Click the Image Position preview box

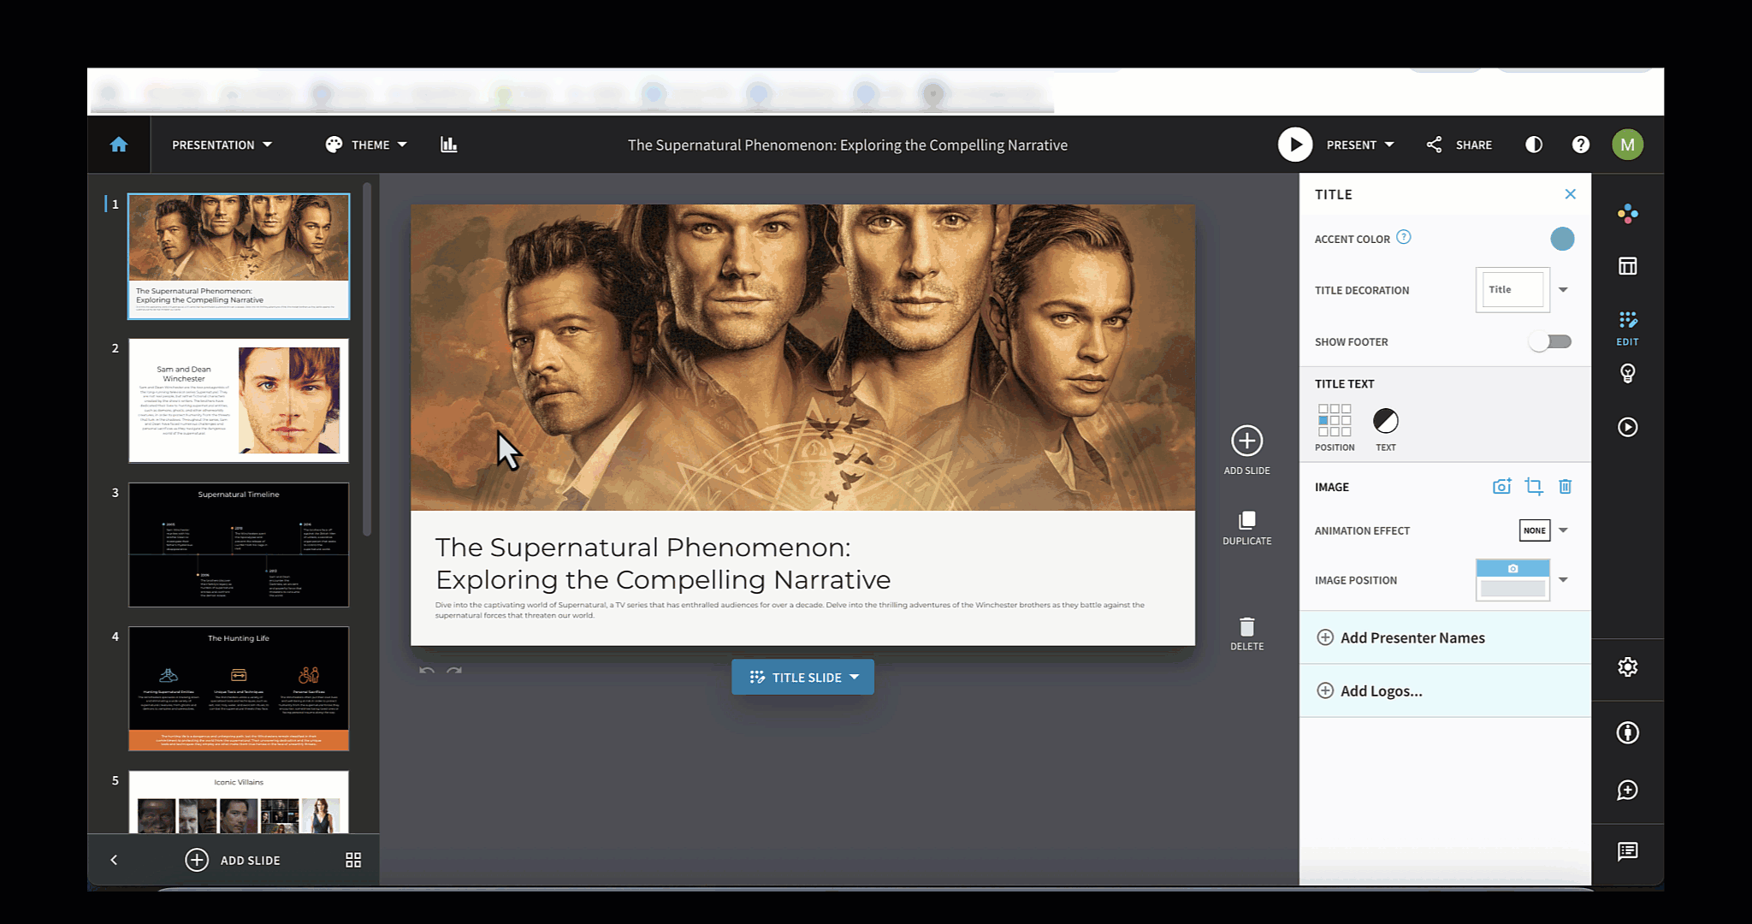[x=1512, y=580]
